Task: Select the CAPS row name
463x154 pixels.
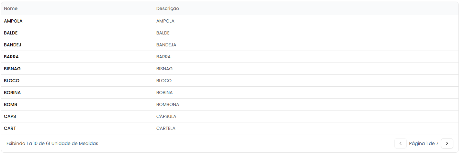Action: tap(10, 116)
